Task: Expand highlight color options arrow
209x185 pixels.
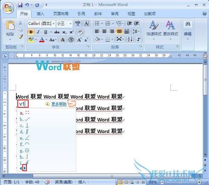Action: 36,40
